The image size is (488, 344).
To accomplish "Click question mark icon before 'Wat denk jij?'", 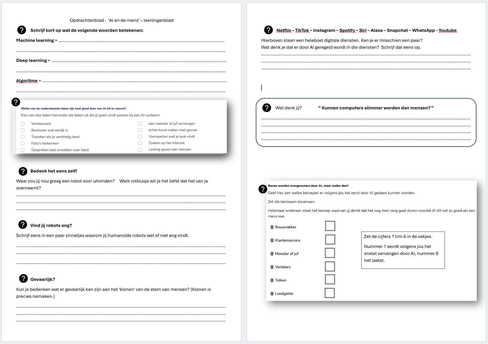I will coord(267,108).
